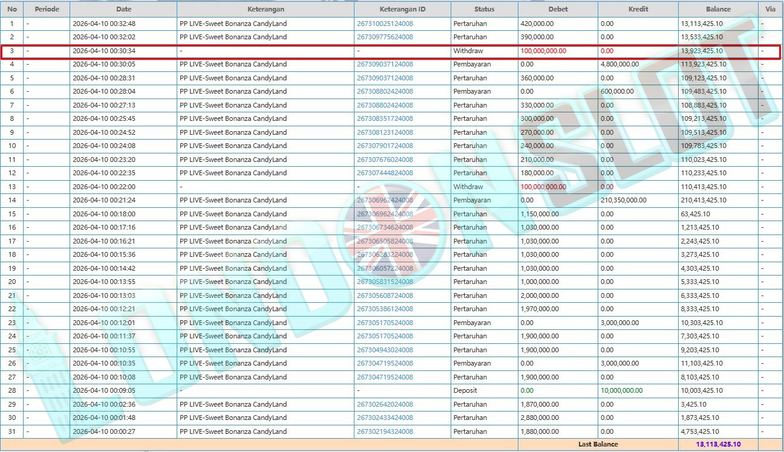784x452 pixels.
Task: Select the Status column header
Action: pos(484,9)
